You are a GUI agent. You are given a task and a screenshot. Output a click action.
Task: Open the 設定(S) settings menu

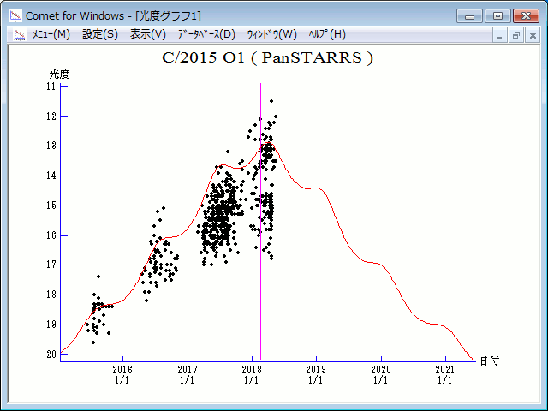click(x=100, y=34)
